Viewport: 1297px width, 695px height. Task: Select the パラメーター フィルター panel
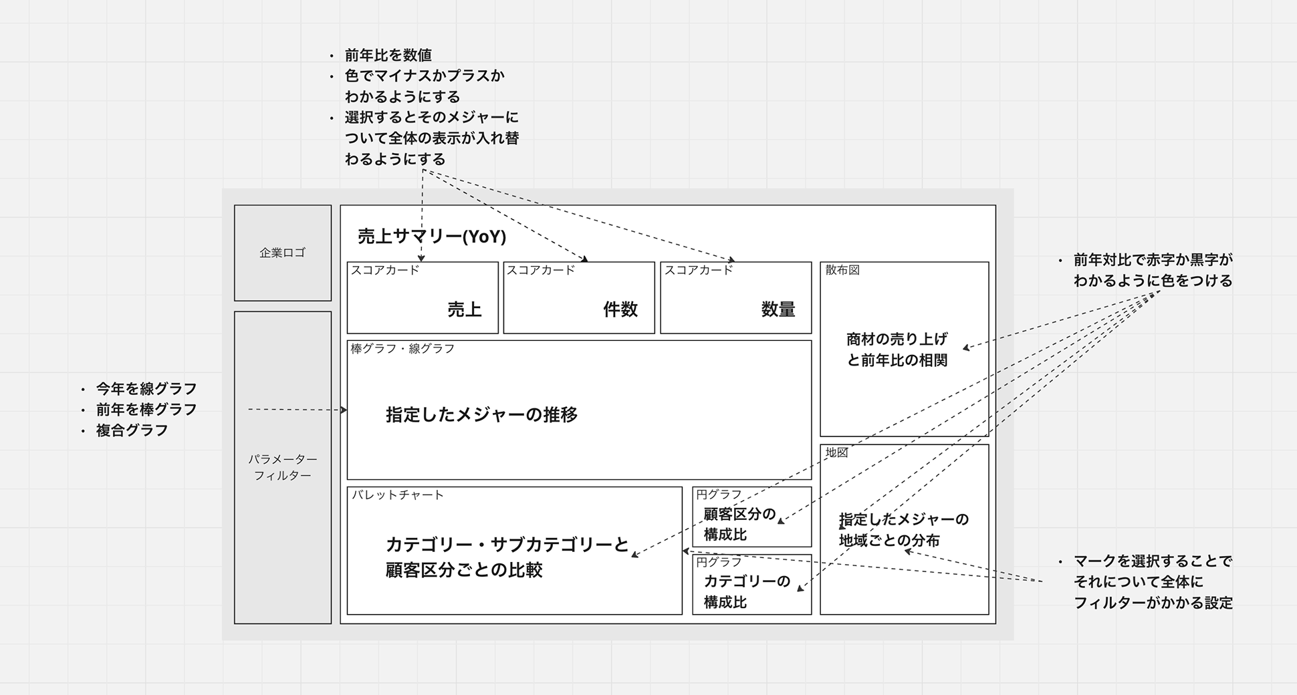point(283,467)
